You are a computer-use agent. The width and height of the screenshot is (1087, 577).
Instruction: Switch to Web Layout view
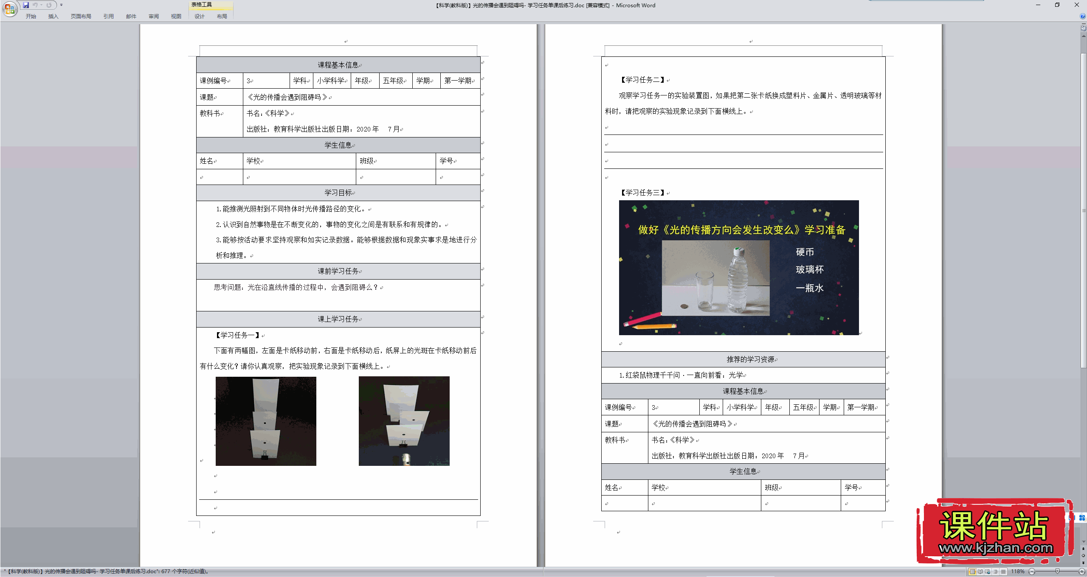pos(988,571)
